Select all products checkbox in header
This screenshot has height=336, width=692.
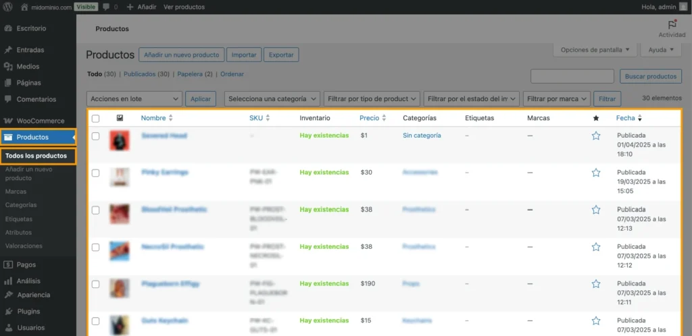[95, 119]
